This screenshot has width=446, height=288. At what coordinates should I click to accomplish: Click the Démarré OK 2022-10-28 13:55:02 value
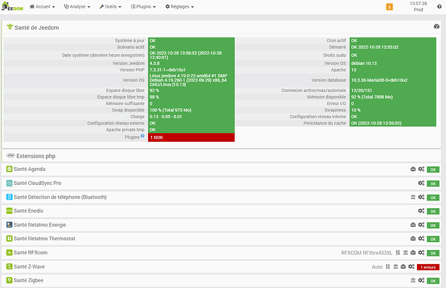[x=375, y=47]
